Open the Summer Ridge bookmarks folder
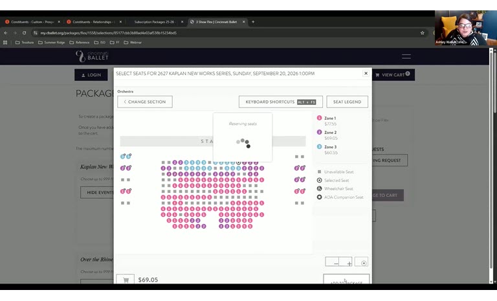The height and width of the screenshot is (301, 497). click(x=51, y=42)
